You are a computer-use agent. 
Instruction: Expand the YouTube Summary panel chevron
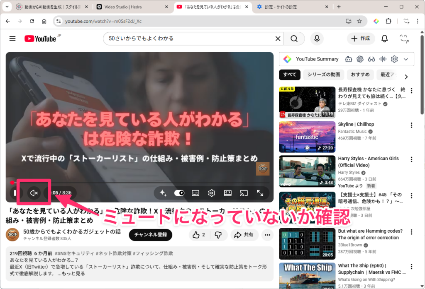(406, 59)
